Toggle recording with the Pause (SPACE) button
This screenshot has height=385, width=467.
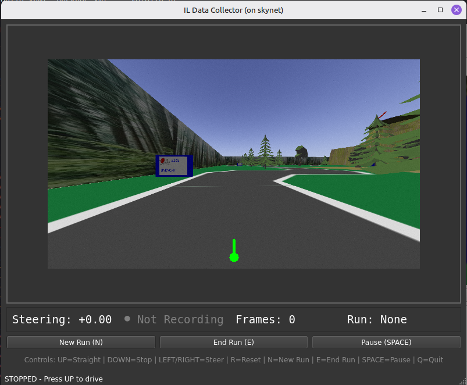386,342
